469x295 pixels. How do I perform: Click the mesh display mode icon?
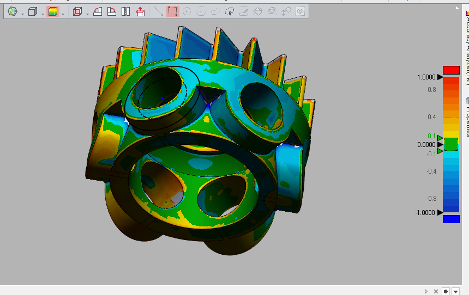point(13,11)
